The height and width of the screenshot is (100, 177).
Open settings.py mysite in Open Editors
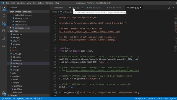coord(28,28)
